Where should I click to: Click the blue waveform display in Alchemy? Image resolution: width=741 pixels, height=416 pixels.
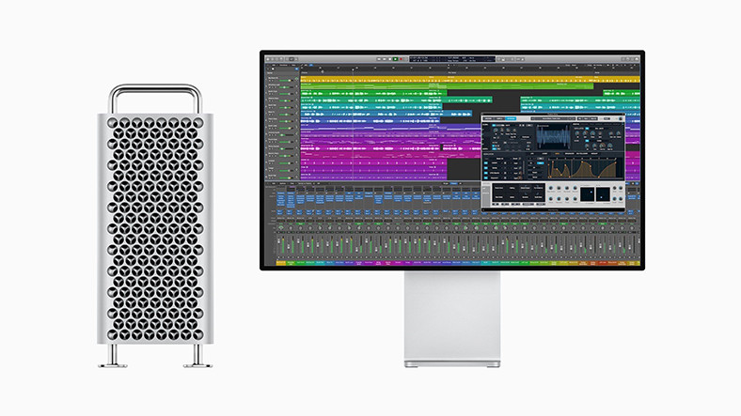coord(553,137)
